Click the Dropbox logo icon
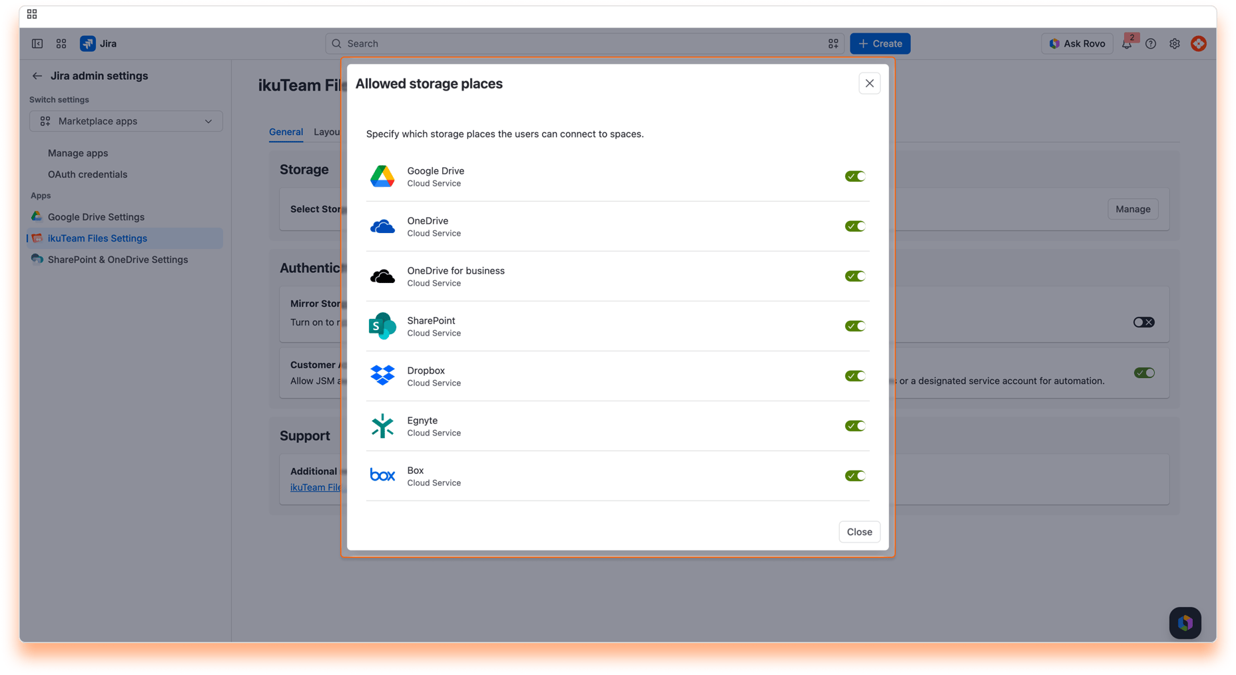This screenshot has width=1236, height=675. click(x=382, y=375)
